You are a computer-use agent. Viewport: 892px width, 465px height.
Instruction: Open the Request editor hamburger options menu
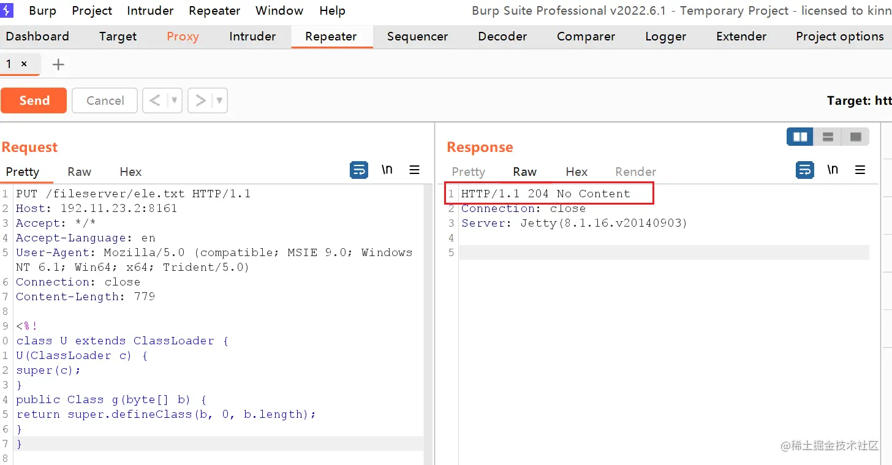(415, 170)
